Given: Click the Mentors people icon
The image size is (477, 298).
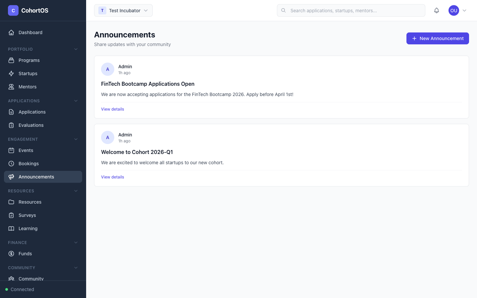Looking at the screenshot, I should pos(11,86).
